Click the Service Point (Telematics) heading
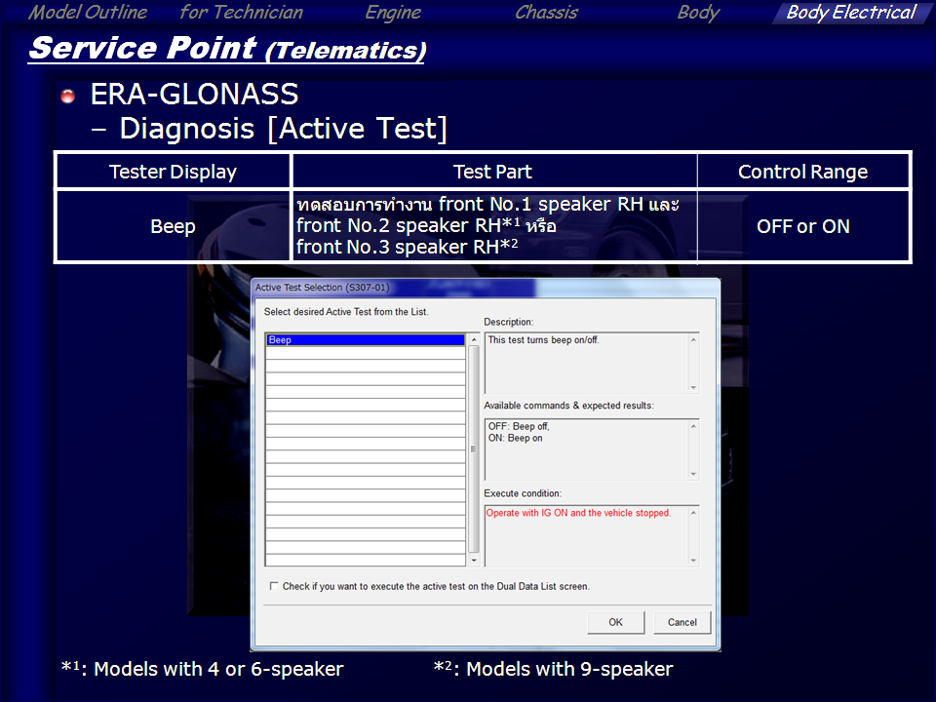The height and width of the screenshot is (702, 936). [227, 49]
